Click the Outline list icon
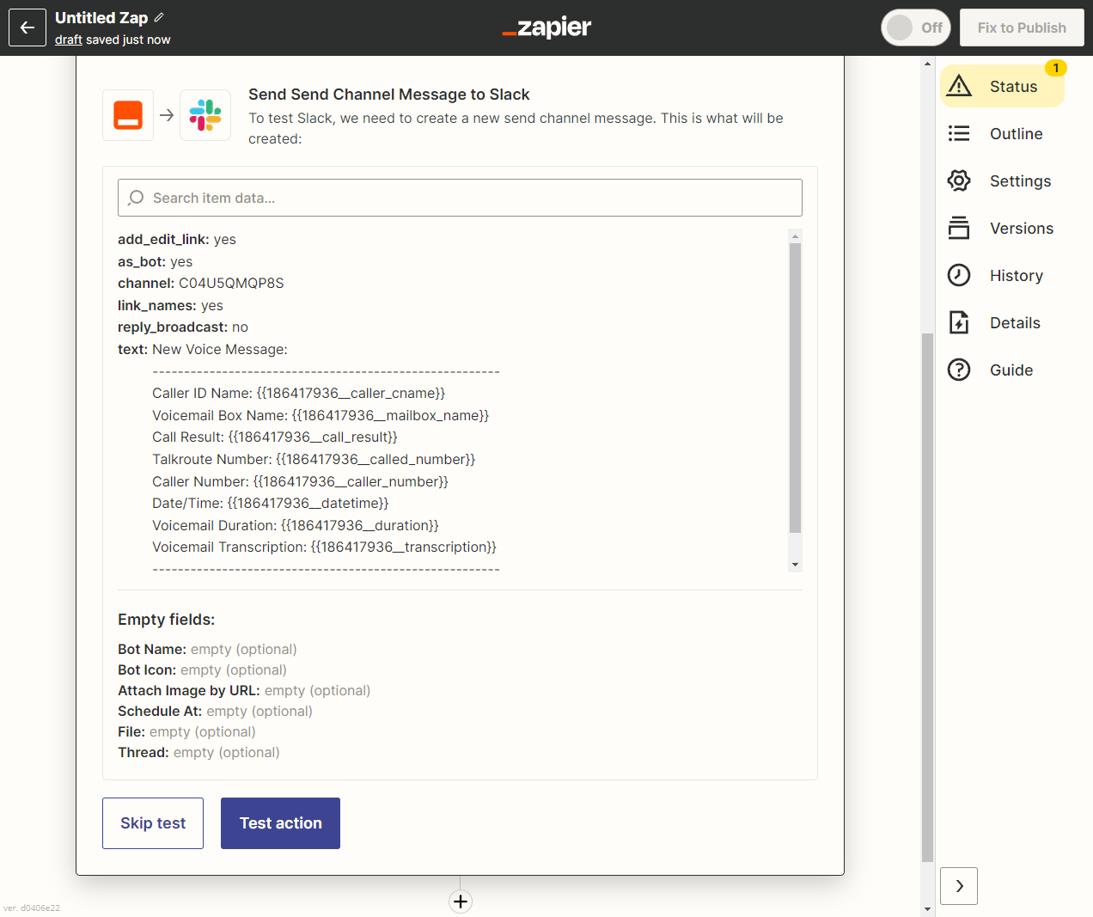The width and height of the screenshot is (1093, 917). pyautogui.click(x=959, y=133)
